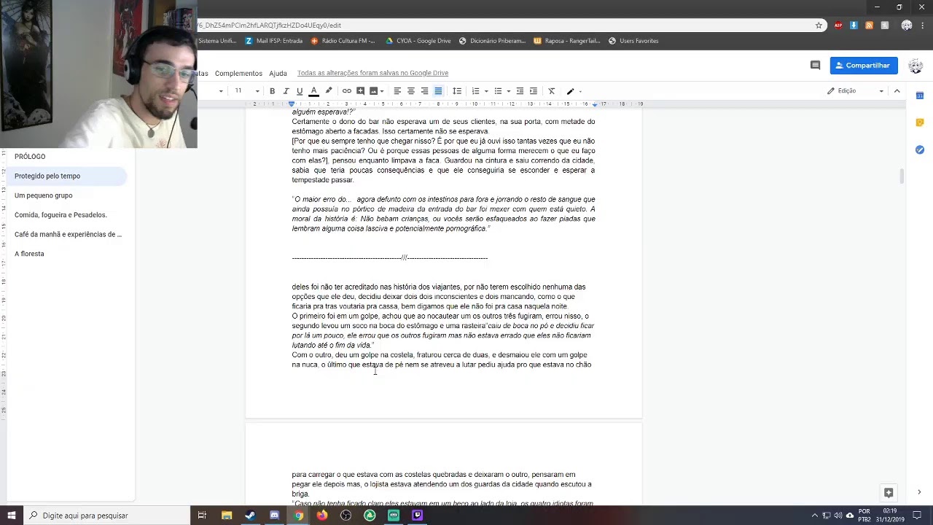Image resolution: width=933 pixels, height=525 pixels.
Task: Click the document vertical scrollbar thumb
Action: (902, 176)
